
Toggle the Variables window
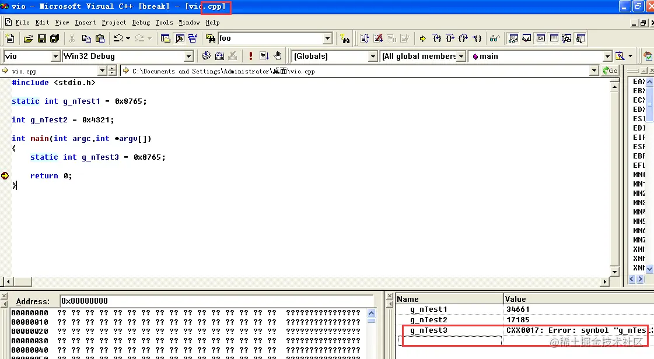[527, 38]
